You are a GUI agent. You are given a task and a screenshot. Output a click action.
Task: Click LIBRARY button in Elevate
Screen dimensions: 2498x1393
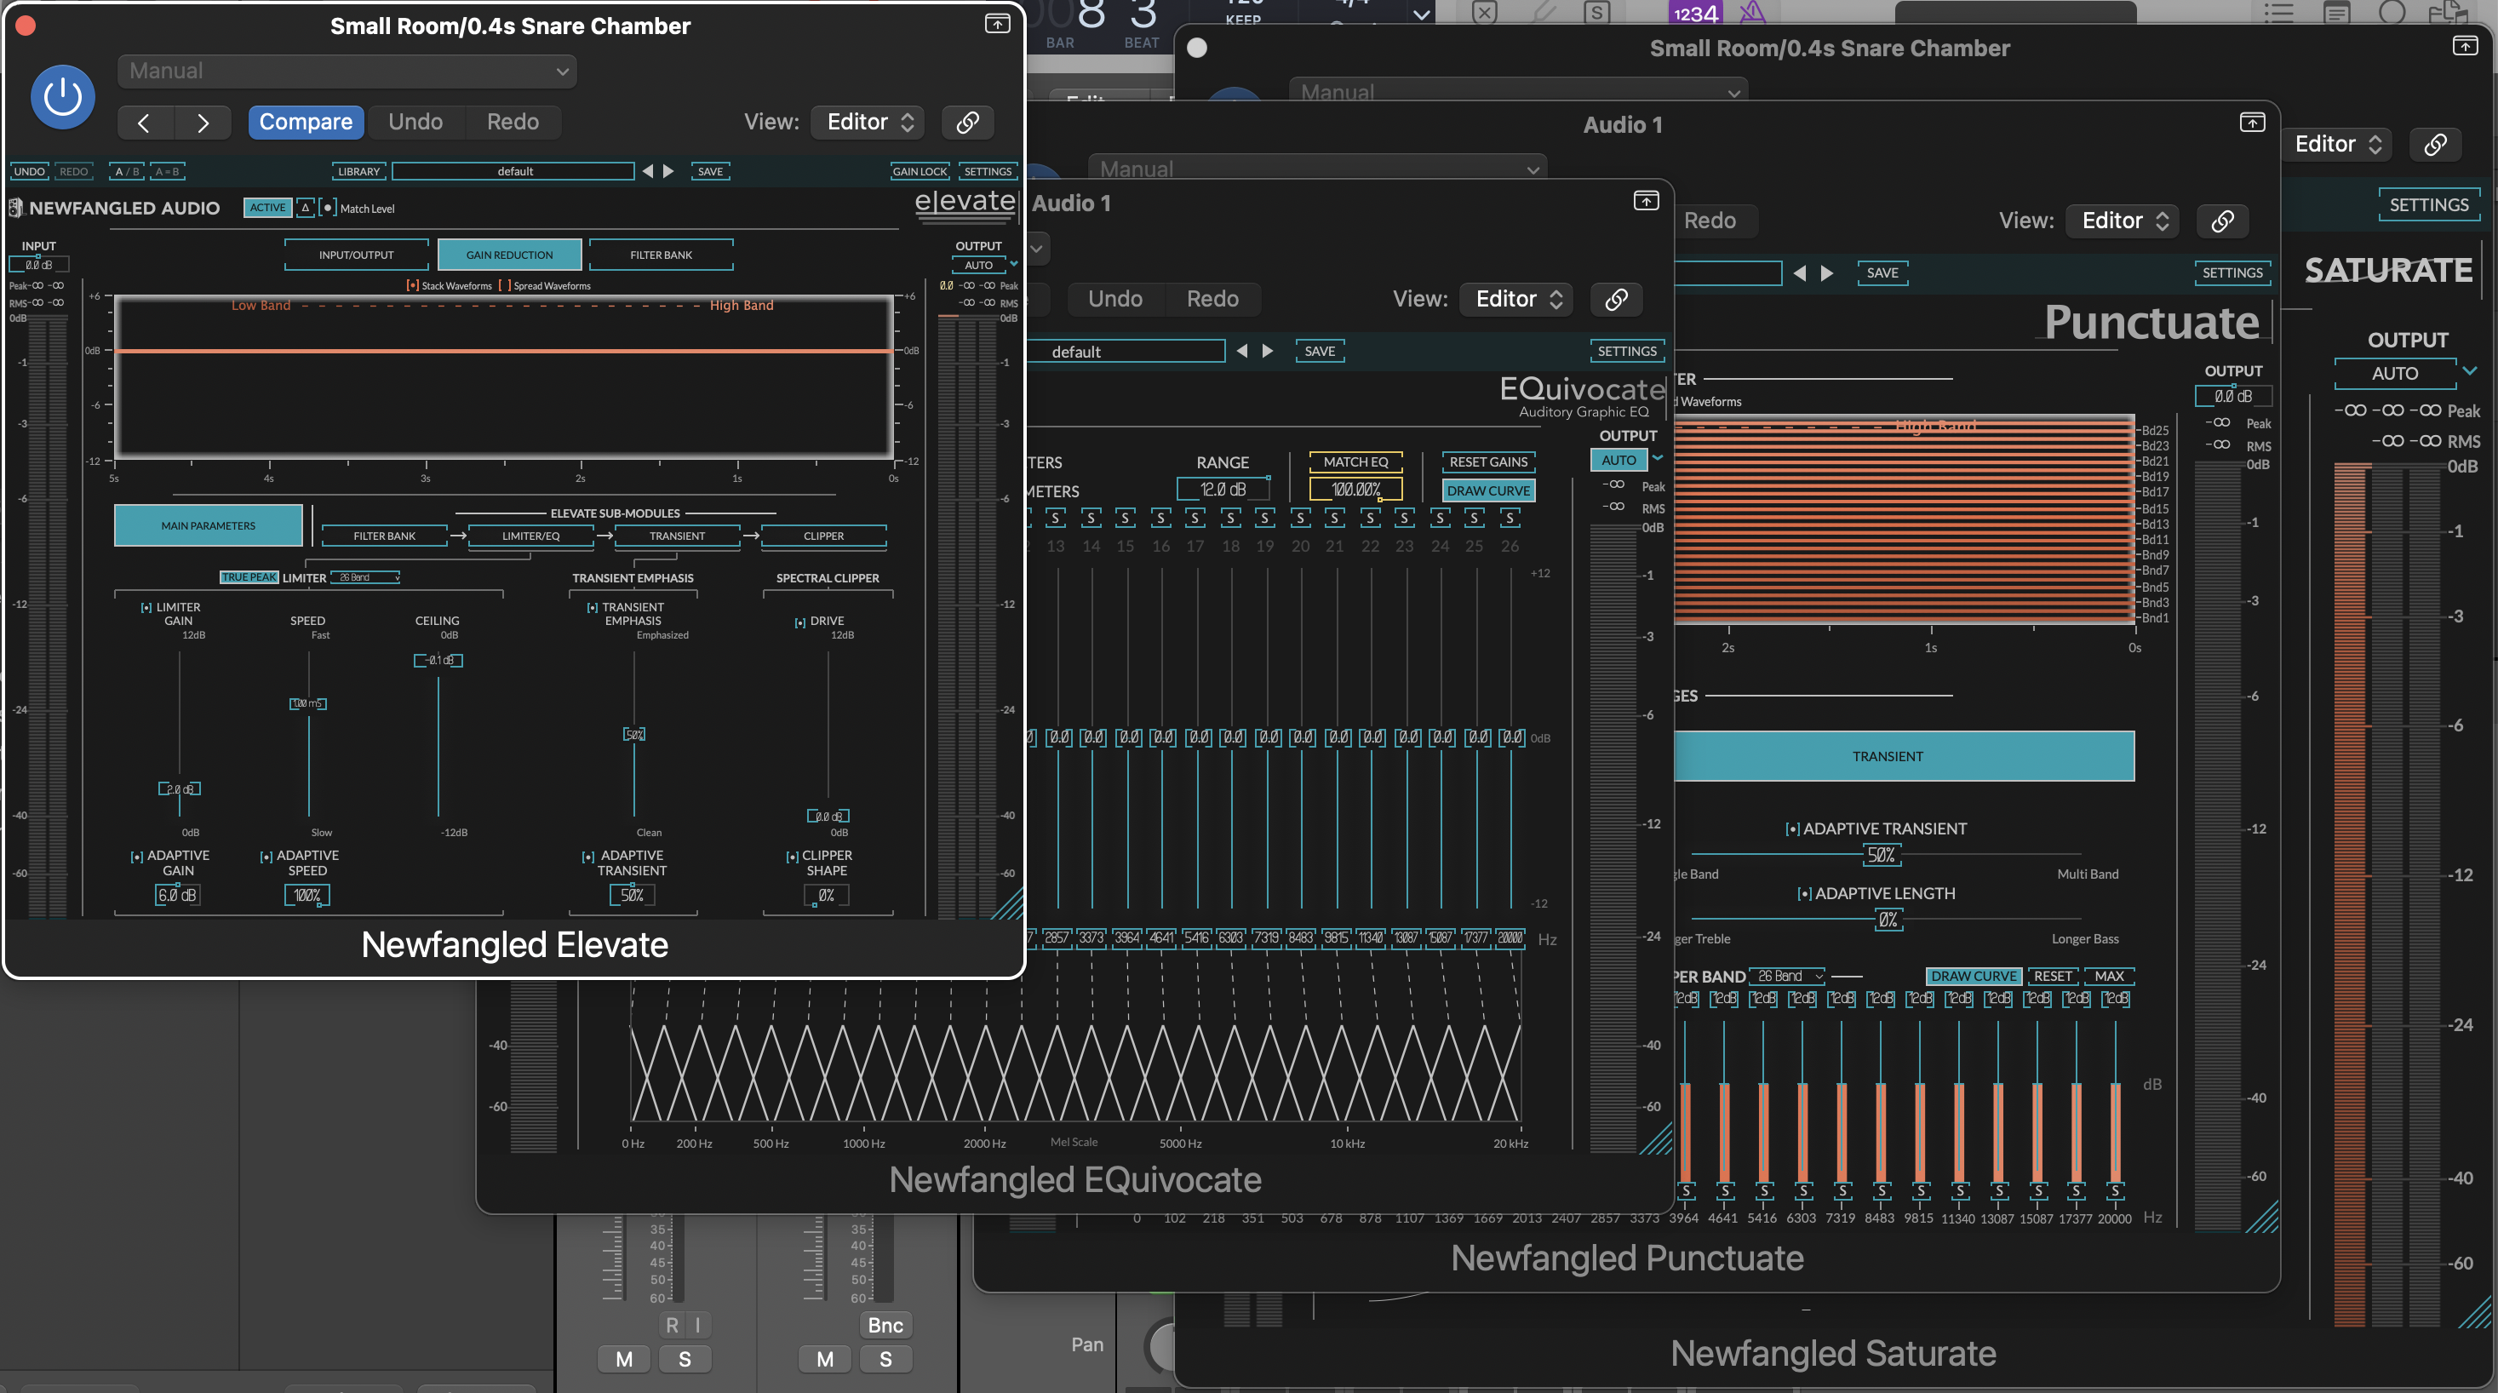pyautogui.click(x=358, y=171)
